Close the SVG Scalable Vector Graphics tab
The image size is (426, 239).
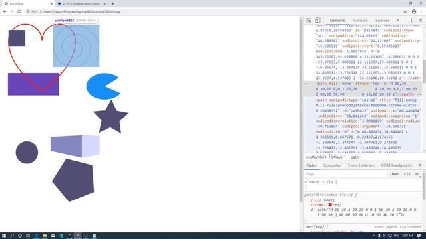point(105,4)
